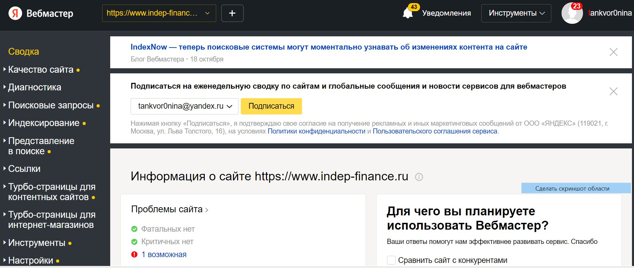The image size is (634, 268).
Task: Click the Блог Вебмастера · 18 октября text
Action: point(177,59)
